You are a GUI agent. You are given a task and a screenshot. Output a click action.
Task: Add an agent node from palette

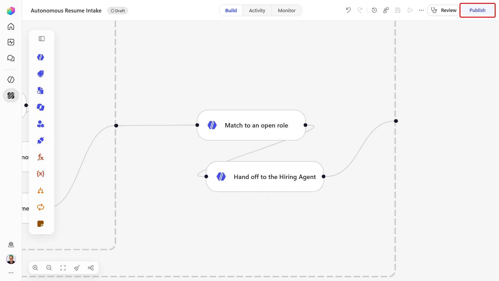pos(41,57)
